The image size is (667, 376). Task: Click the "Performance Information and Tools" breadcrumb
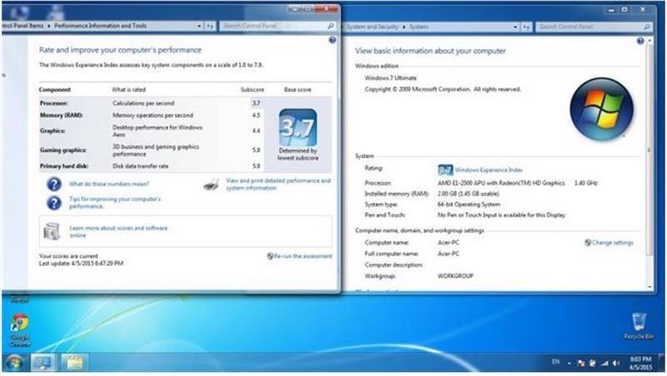pos(100,26)
